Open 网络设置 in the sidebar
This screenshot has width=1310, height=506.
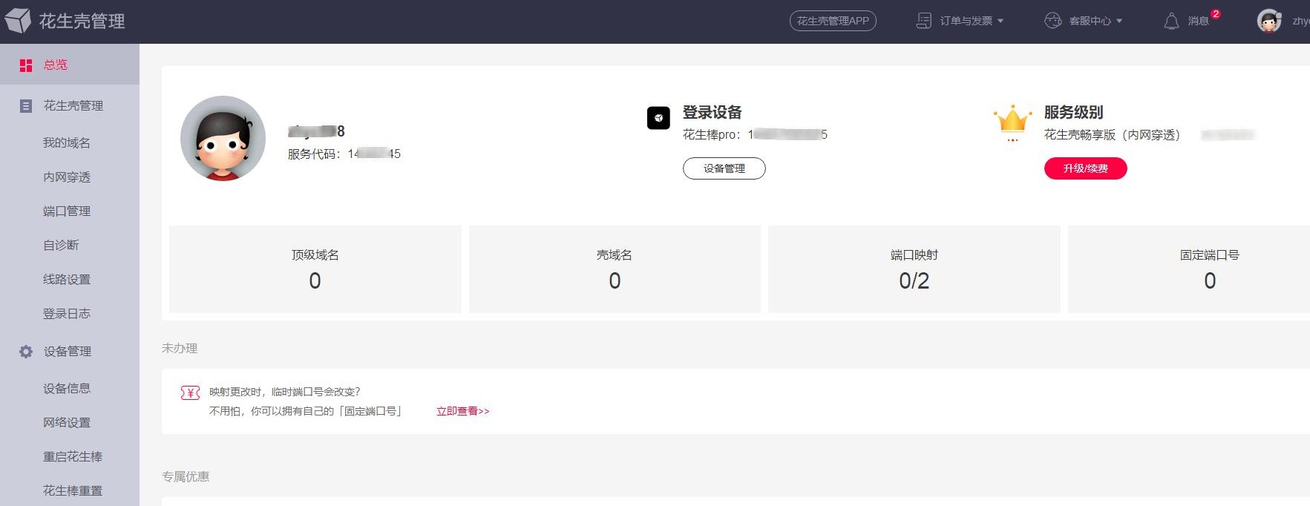[x=67, y=422]
